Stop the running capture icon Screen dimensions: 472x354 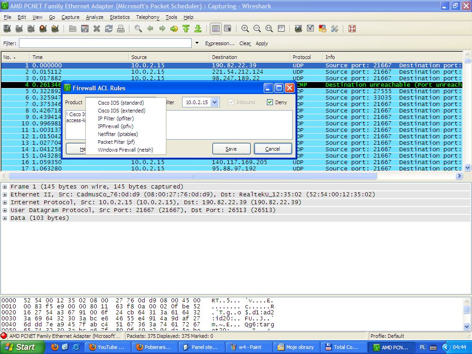(43, 29)
